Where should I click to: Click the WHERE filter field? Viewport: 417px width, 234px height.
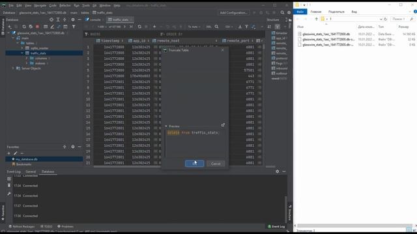click(122, 34)
